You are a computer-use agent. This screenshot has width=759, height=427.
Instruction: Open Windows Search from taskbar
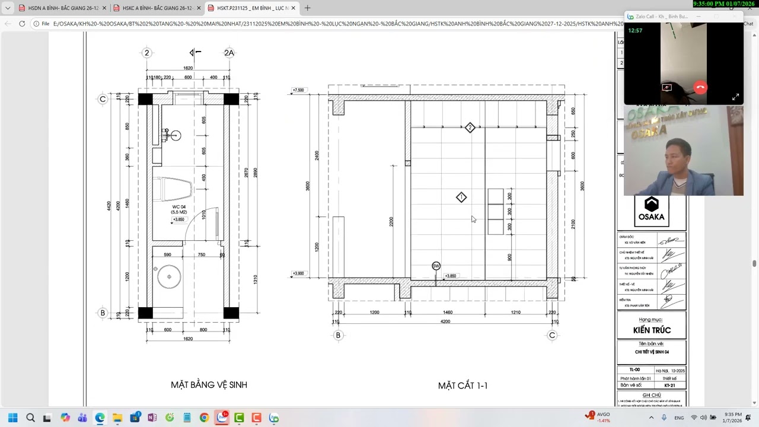[x=30, y=418]
